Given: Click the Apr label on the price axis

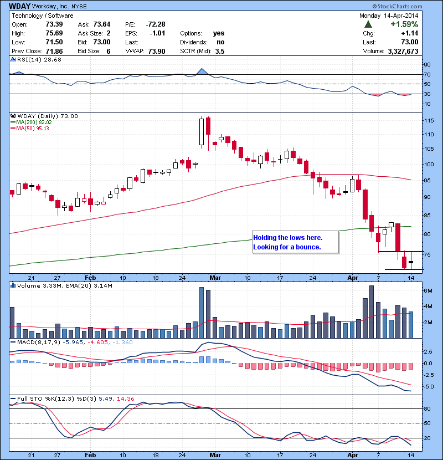Looking at the screenshot, I should (x=352, y=278).
